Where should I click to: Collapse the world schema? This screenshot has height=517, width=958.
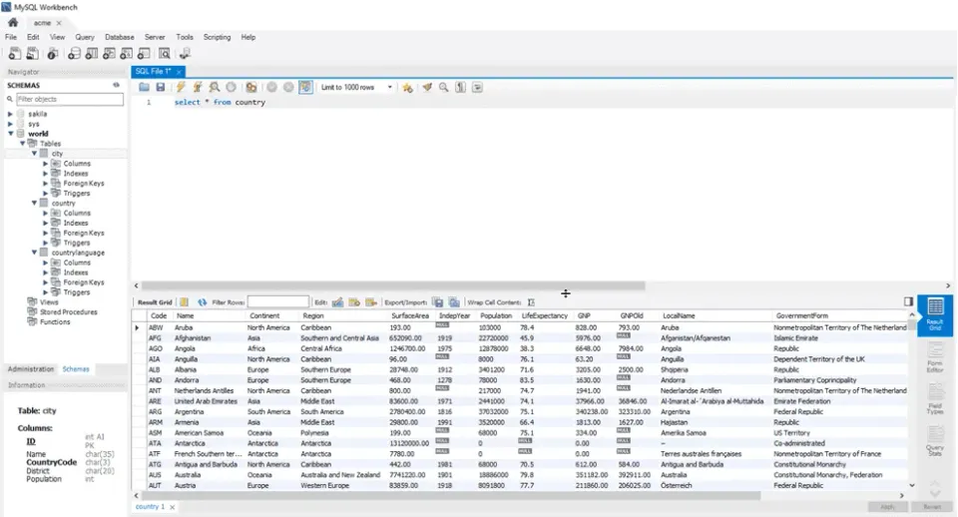[10, 133]
